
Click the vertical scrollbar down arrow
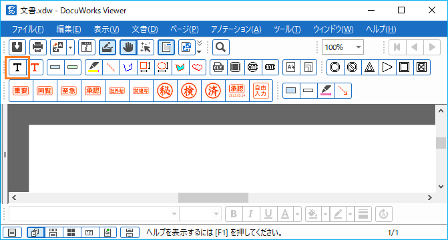(441, 187)
